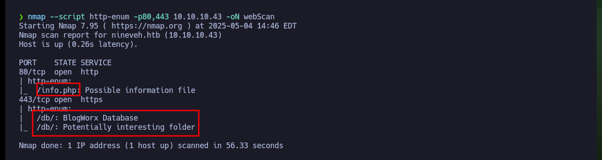Click the 80/tcp open http line
The width and height of the screenshot is (602, 160).
(x=59, y=72)
